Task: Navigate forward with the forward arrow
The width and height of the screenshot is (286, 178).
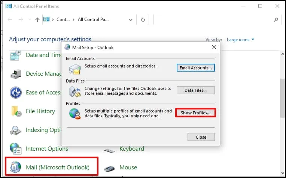Action: 21,19
